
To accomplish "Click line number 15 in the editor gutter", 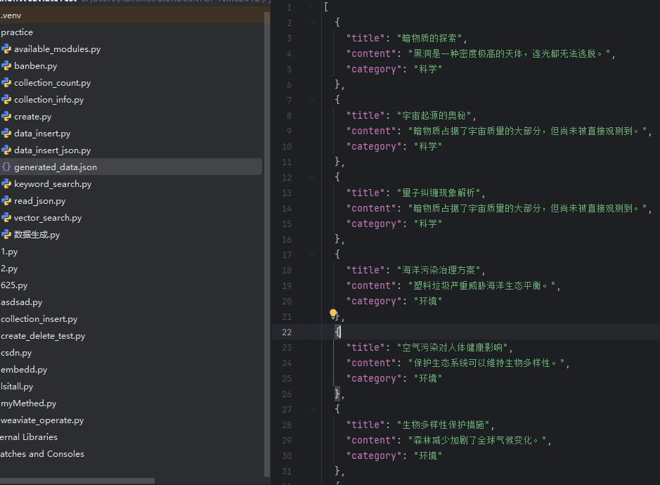I will tap(287, 224).
